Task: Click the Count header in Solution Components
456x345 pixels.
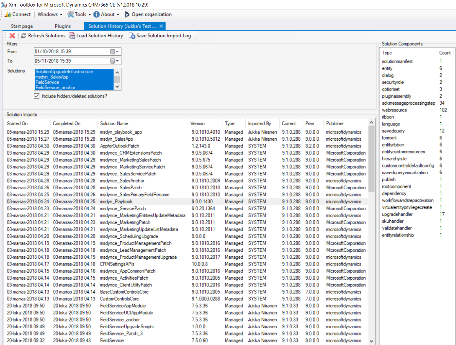Action: [445, 53]
